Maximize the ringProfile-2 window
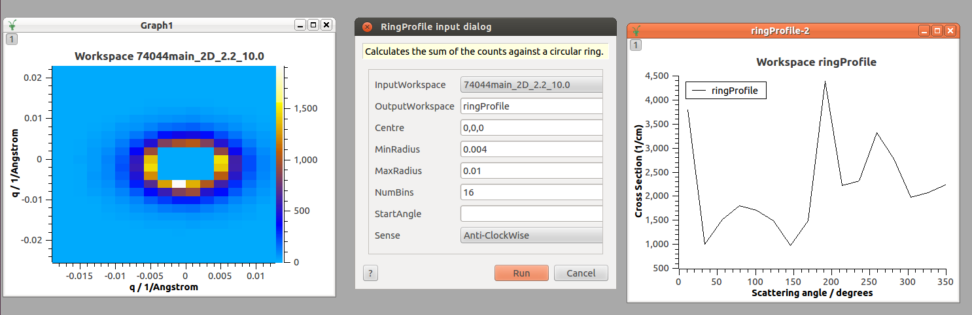The height and width of the screenshot is (315, 972). tap(937, 31)
